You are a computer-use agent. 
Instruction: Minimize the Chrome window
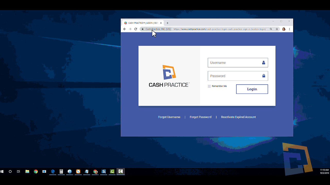point(273,21)
